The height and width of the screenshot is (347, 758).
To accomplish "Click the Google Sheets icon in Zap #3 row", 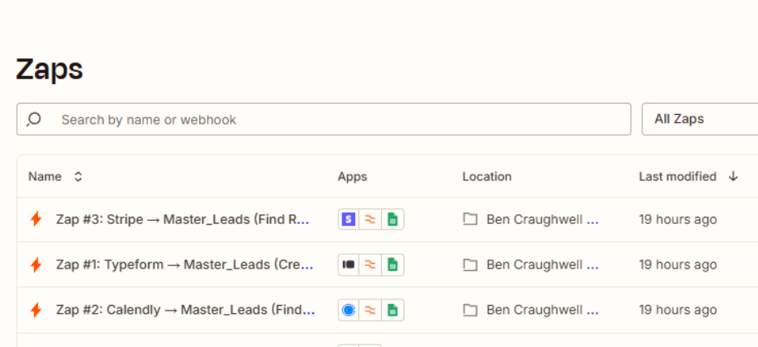I will pos(392,220).
